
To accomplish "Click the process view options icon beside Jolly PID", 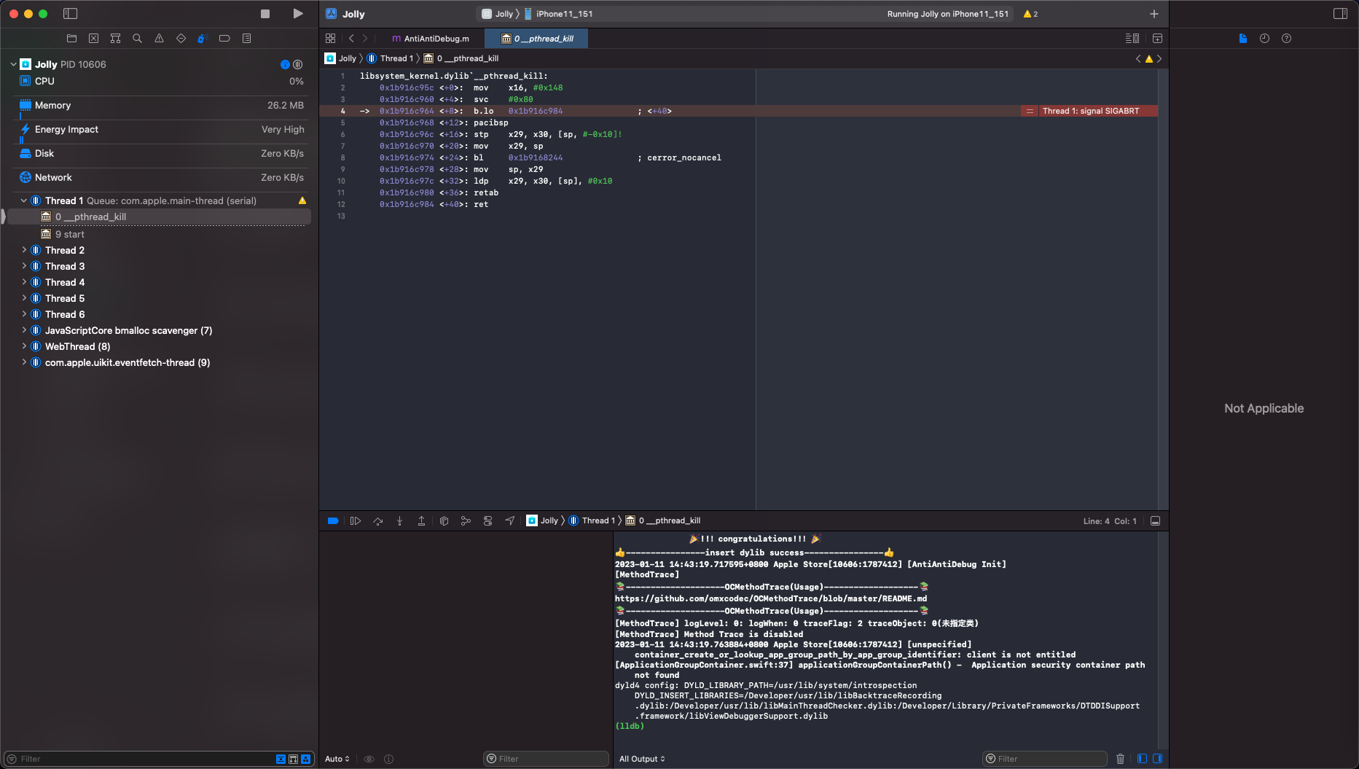I will click(298, 64).
